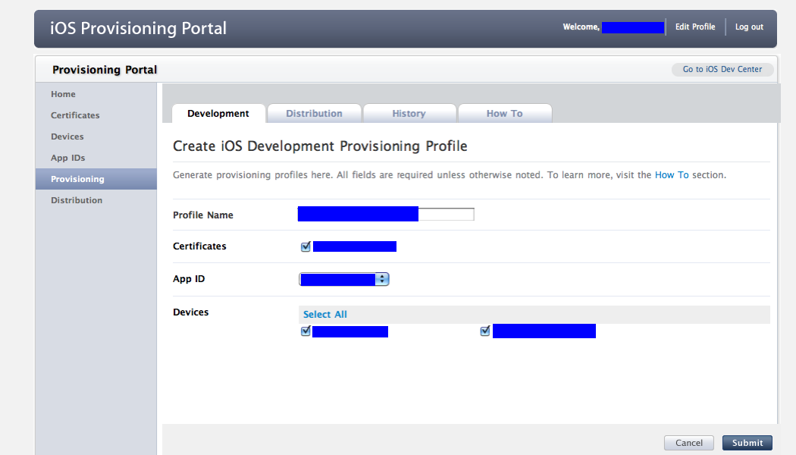This screenshot has height=455, width=796.
Task: Open the History tab
Action: pyautogui.click(x=409, y=114)
